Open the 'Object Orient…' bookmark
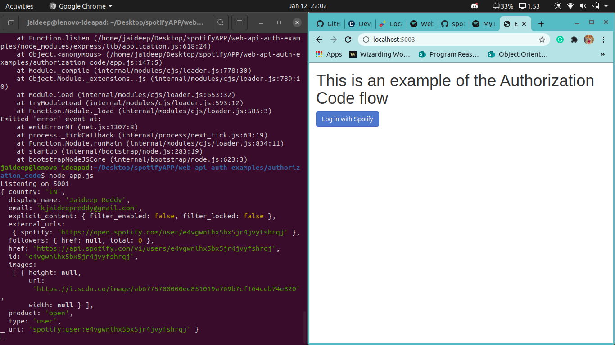 (x=518, y=54)
